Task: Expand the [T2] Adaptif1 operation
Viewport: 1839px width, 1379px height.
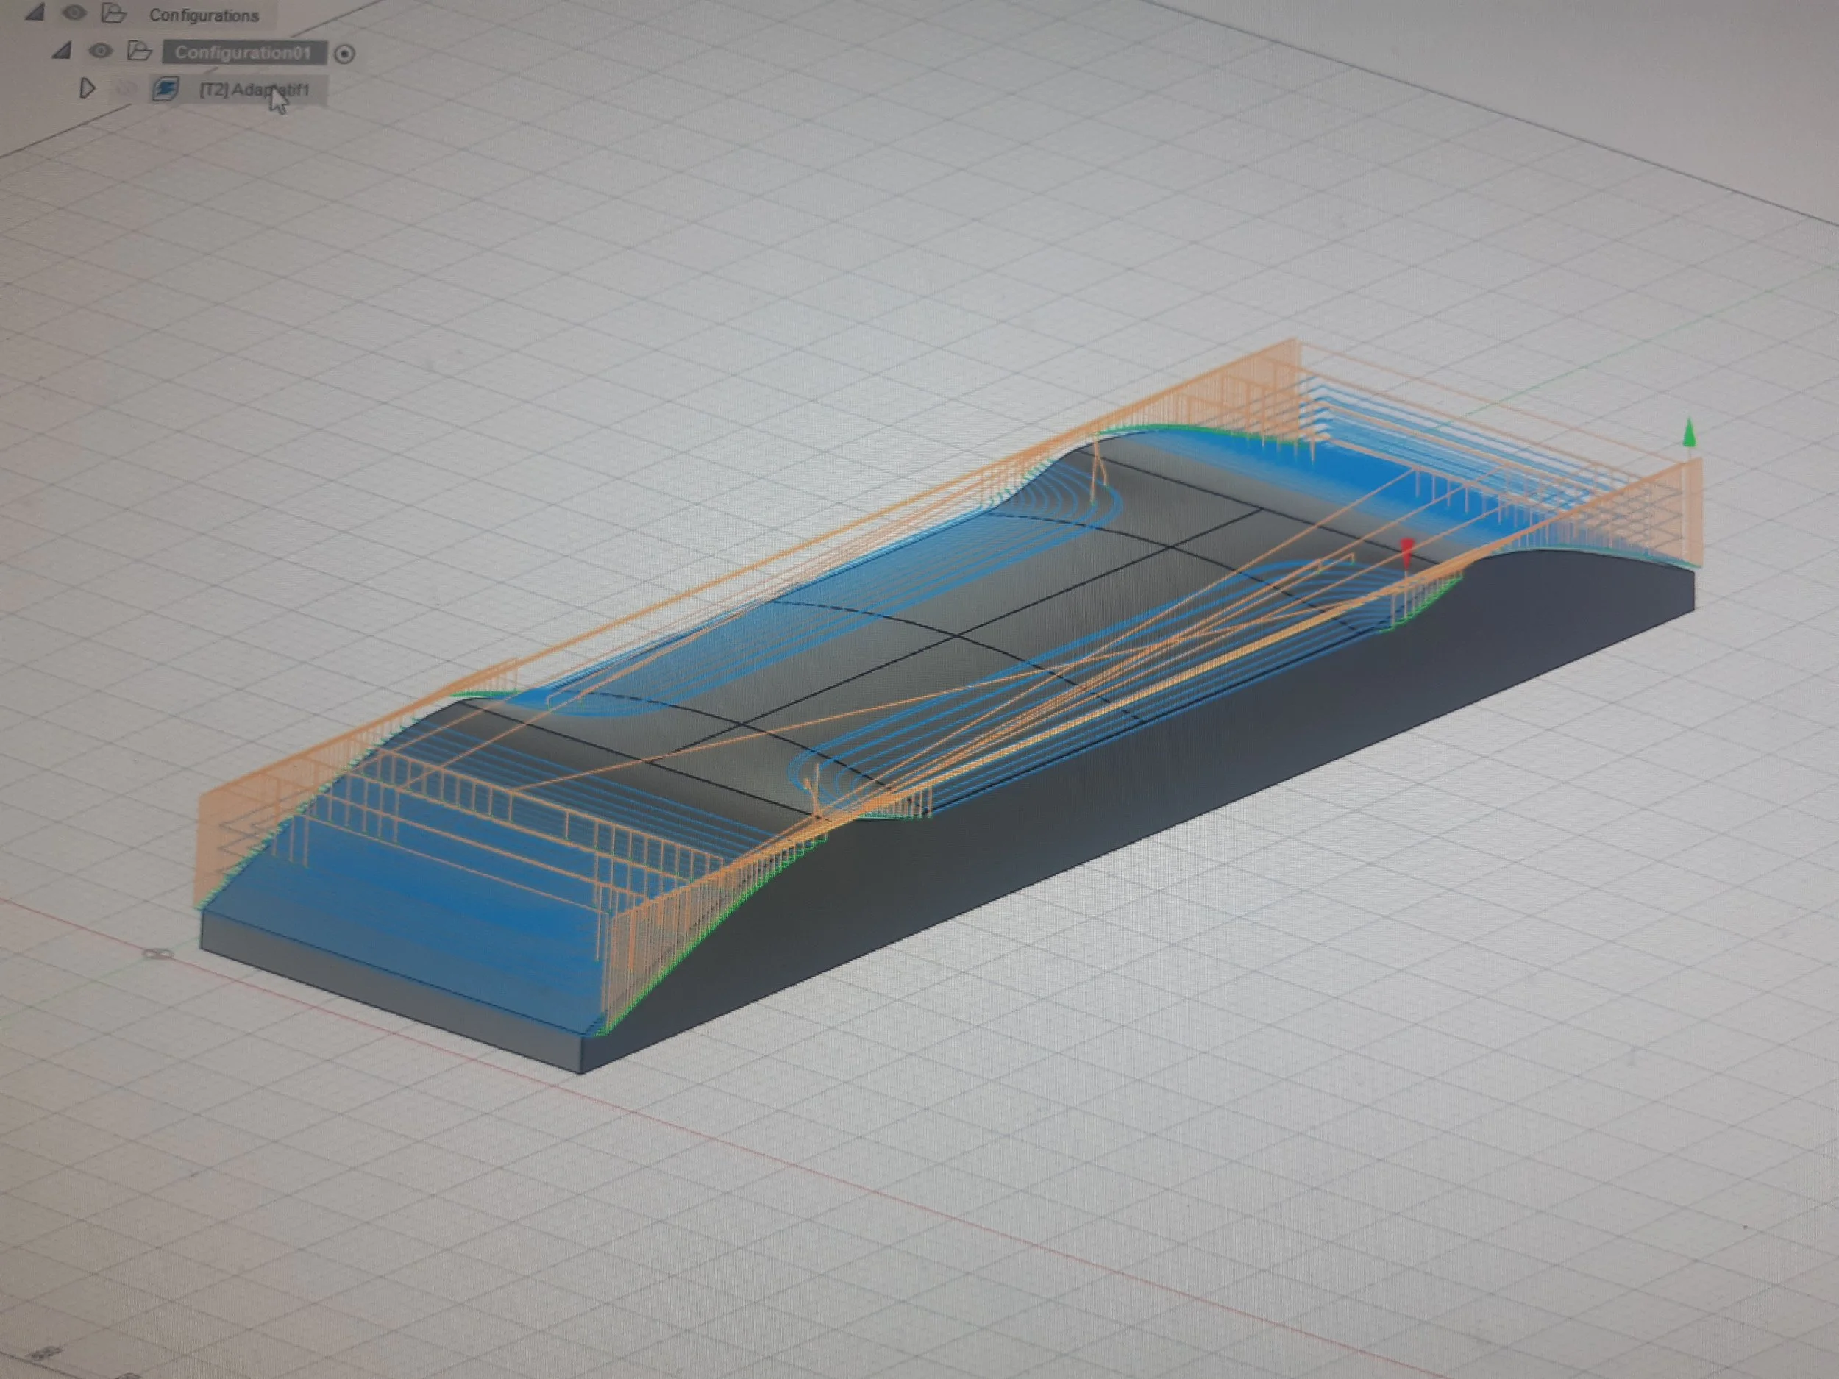Action: [88, 88]
